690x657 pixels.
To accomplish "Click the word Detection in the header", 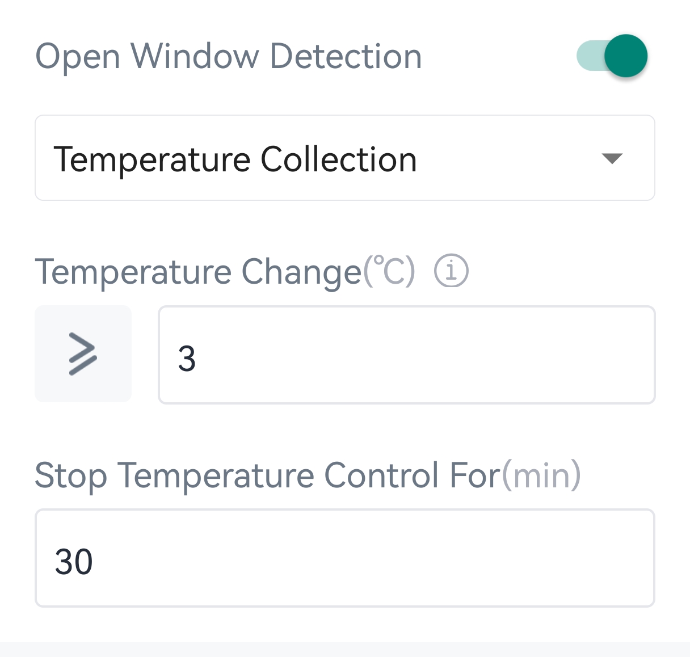I will click(346, 57).
